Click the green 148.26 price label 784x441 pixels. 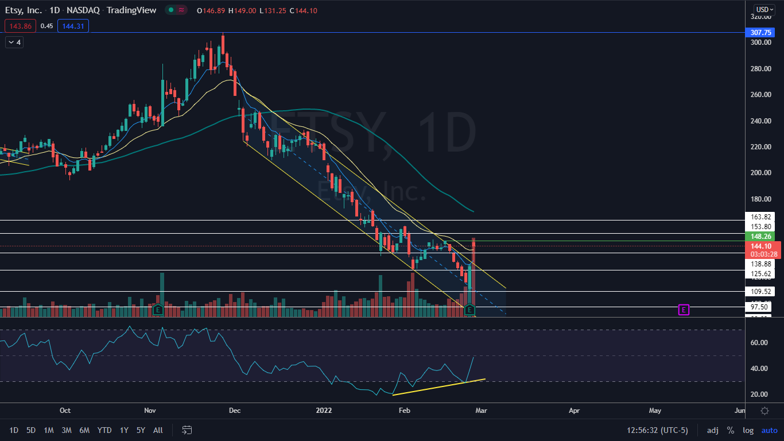click(759, 237)
